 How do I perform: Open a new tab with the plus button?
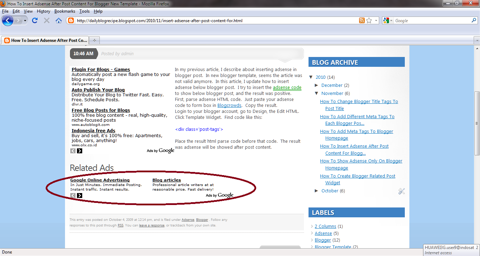point(94,40)
